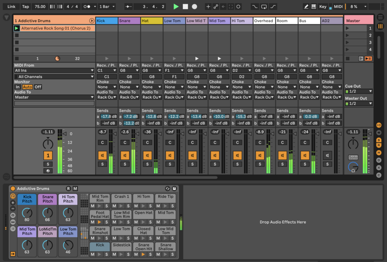Select the Room chain header
The height and width of the screenshot is (262, 387).
[x=286, y=21]
